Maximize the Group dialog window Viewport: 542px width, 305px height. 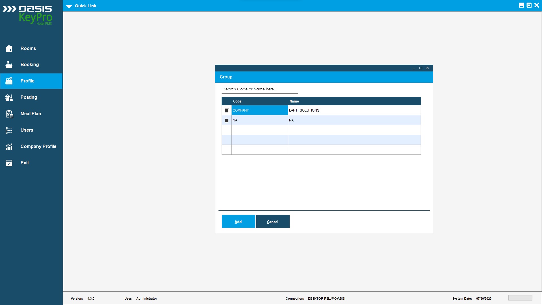pyautogui.click(x=421, y=68)
